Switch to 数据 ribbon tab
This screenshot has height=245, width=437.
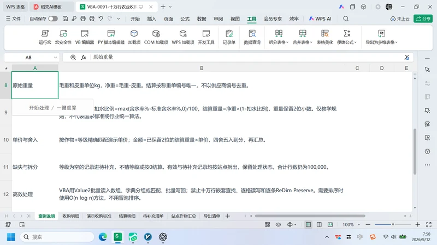202,19
